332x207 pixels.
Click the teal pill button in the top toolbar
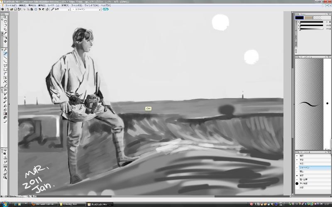(106, 9)
